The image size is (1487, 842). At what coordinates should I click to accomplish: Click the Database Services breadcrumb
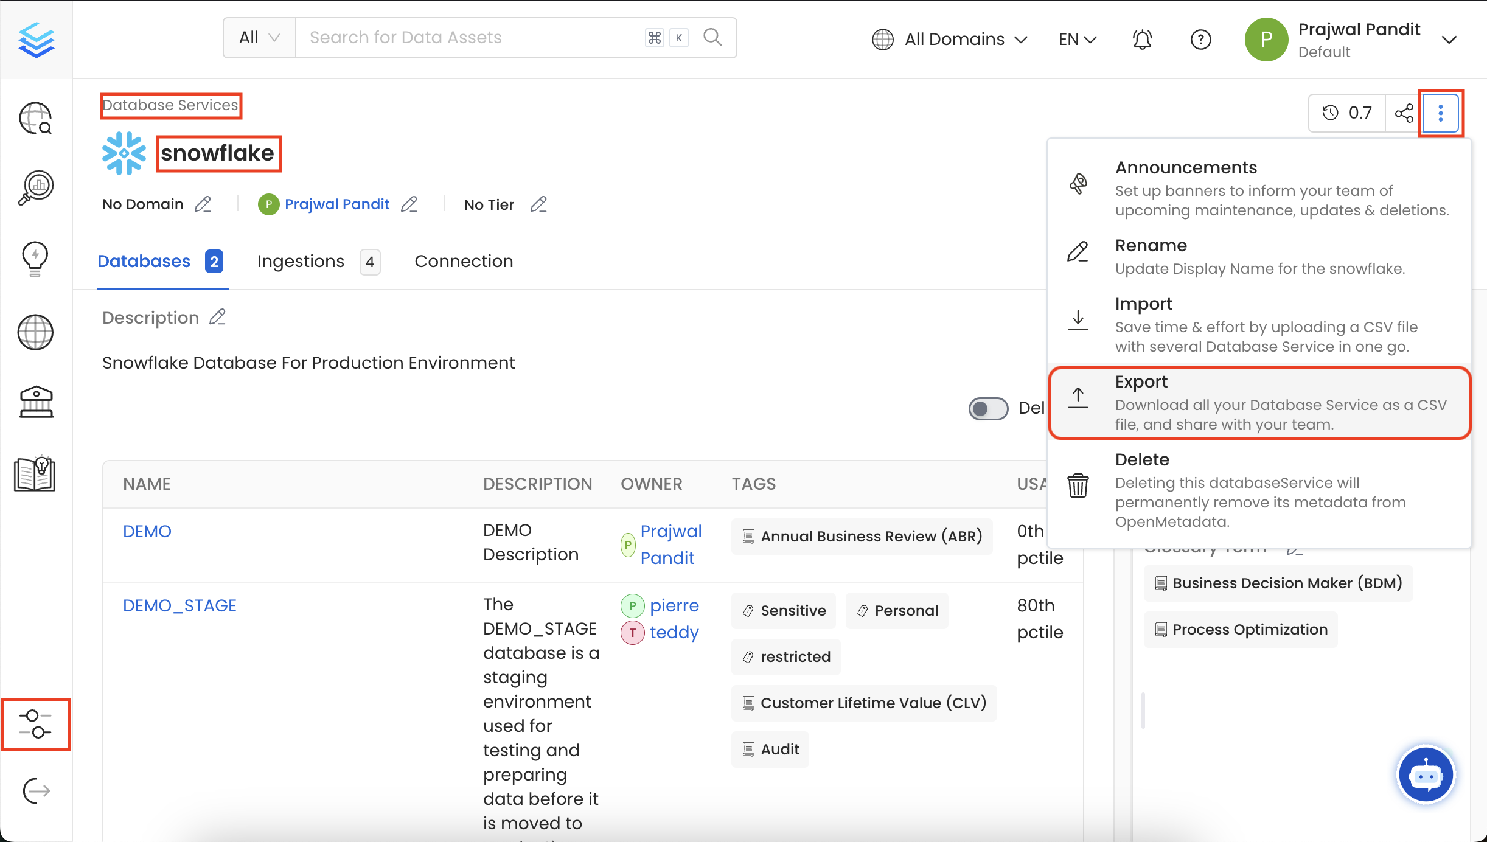point(170,105)
